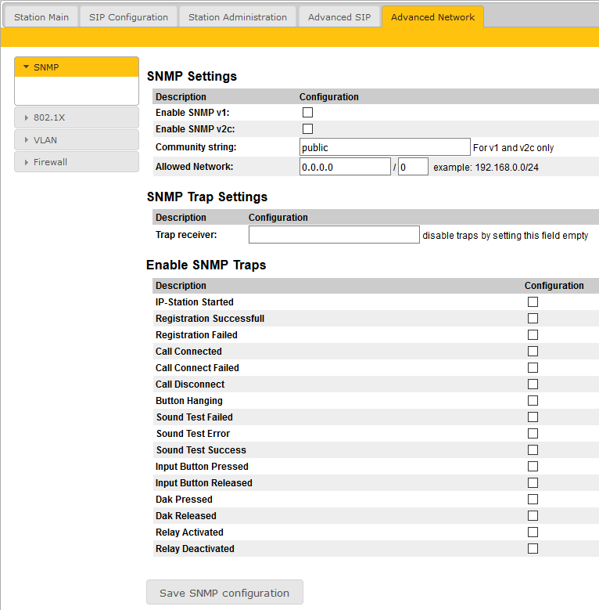Tick the IP-Station Started trap checkbox
Screen dimensions: 599x610
coord(533,302)
